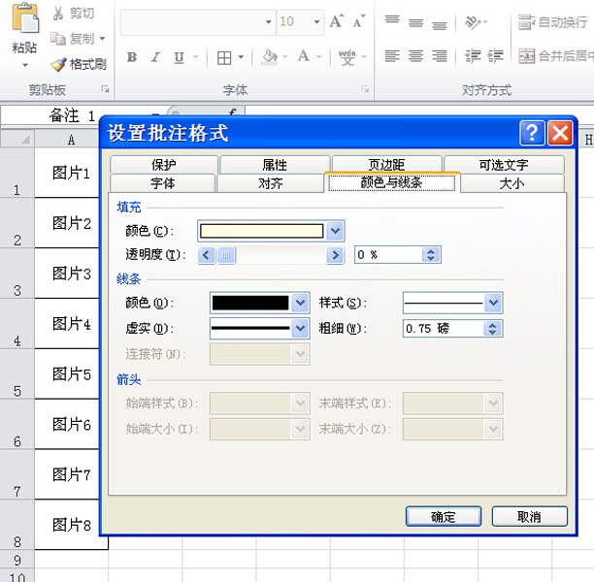The height and width of the screenshot is (582, 594).
Task: Expand the Paste options arrow
Action: click(x=25, y=65)
